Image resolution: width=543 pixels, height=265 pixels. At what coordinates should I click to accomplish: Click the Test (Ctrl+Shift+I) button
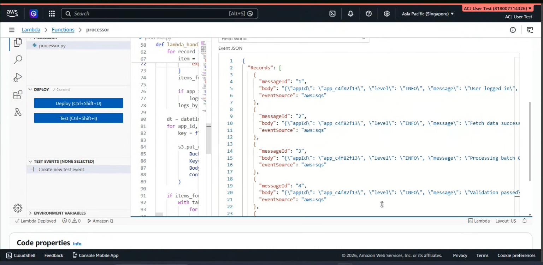[x=78, y=118]
